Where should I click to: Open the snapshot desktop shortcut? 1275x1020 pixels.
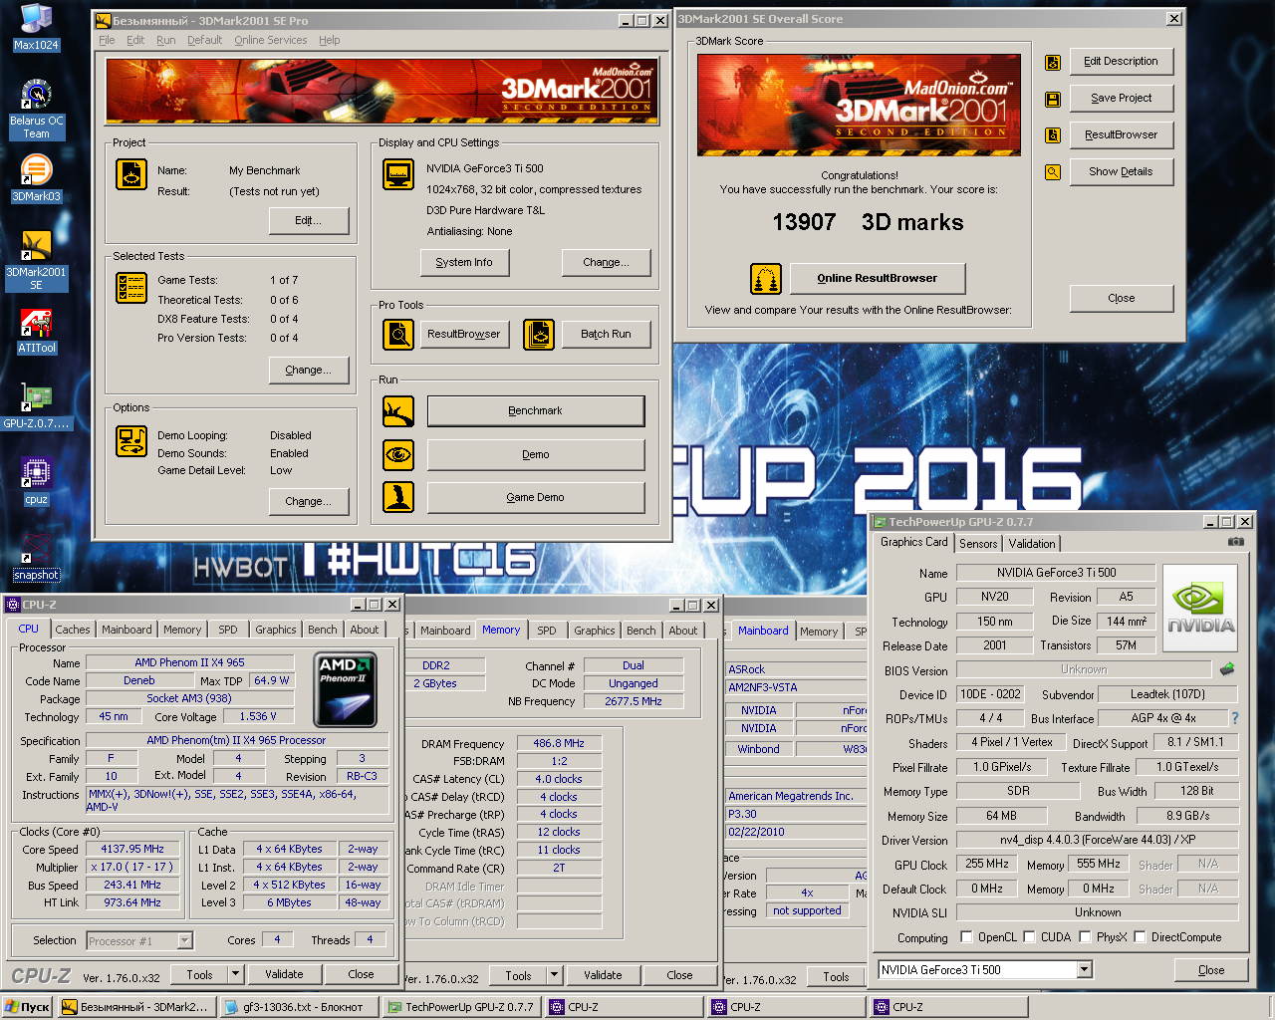pyautogui.click(x=36, y=557)
